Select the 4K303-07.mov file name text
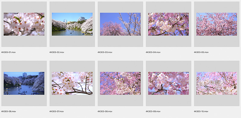Viewport: 241px width, 118px height. 57,111
